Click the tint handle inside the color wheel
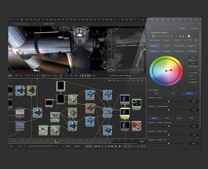Viewport: 208px width, 169px height. point(171,70)
